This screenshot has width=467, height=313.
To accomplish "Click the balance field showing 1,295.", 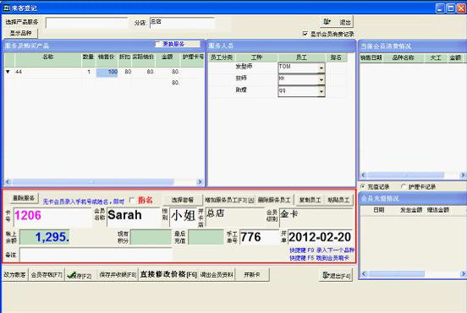I will pos(44,237).
